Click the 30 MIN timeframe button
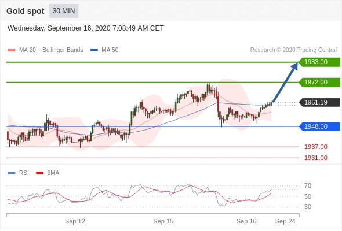 pos(64,11)
